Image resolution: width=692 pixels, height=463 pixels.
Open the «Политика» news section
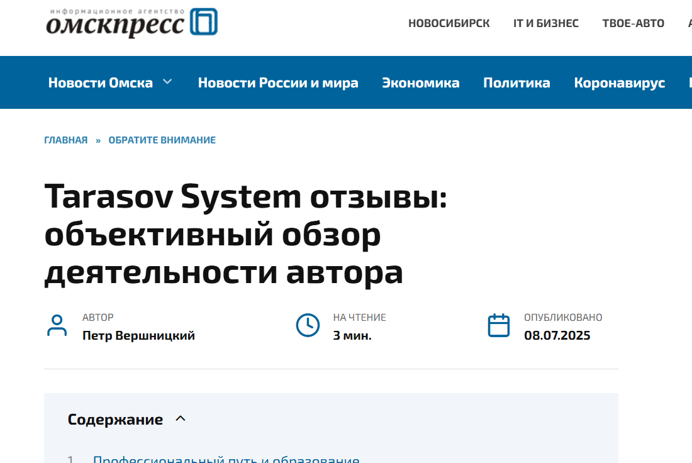(516, 82)
